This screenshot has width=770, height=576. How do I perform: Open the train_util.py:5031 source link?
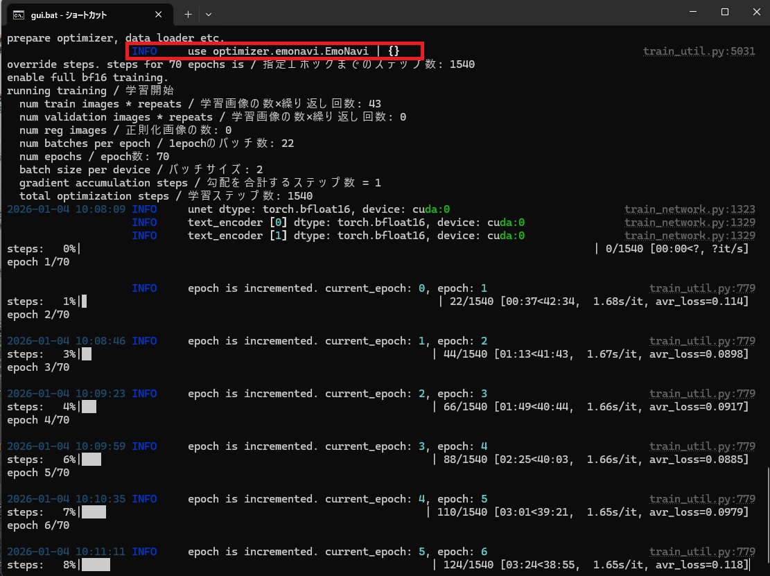[x=699, y=51]
